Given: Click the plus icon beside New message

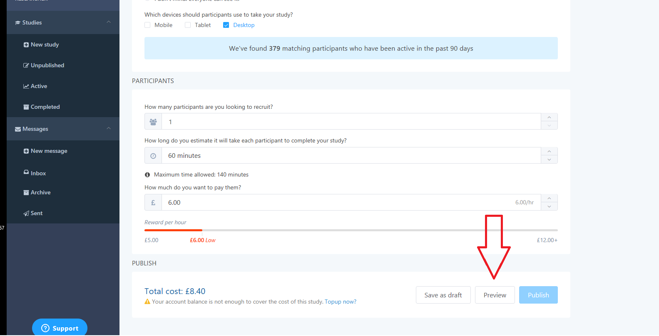Looking at the screenshot, I should (x=26, y=151).
